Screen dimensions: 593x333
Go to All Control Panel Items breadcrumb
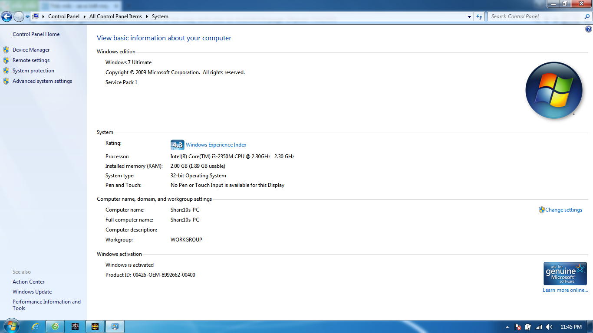coord(115,16)
